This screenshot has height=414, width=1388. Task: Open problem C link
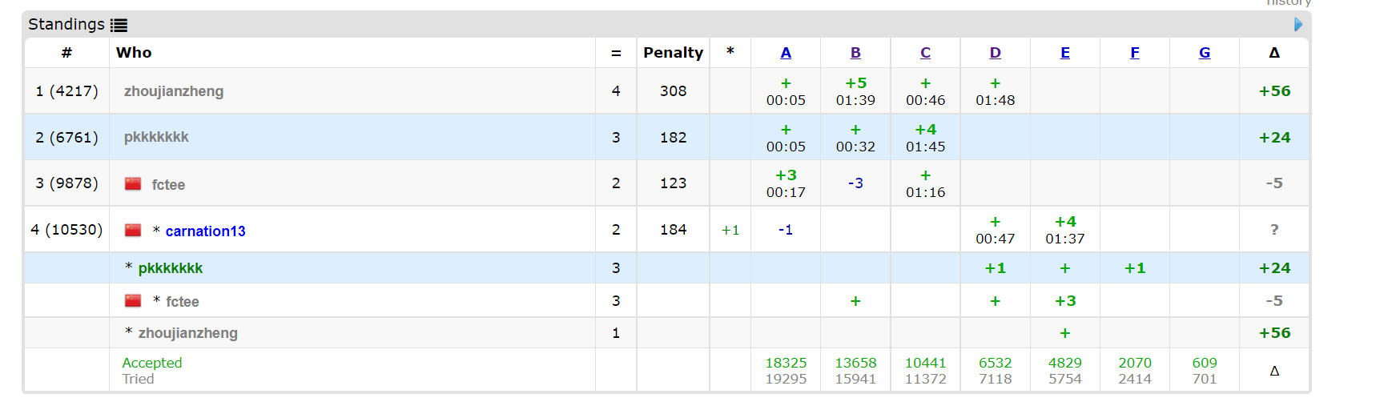(x=925, y=53)
